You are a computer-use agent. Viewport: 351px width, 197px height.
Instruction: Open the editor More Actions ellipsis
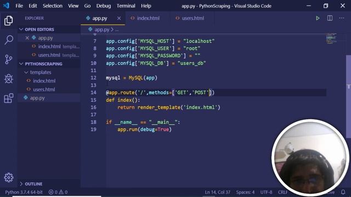[342, 18]
